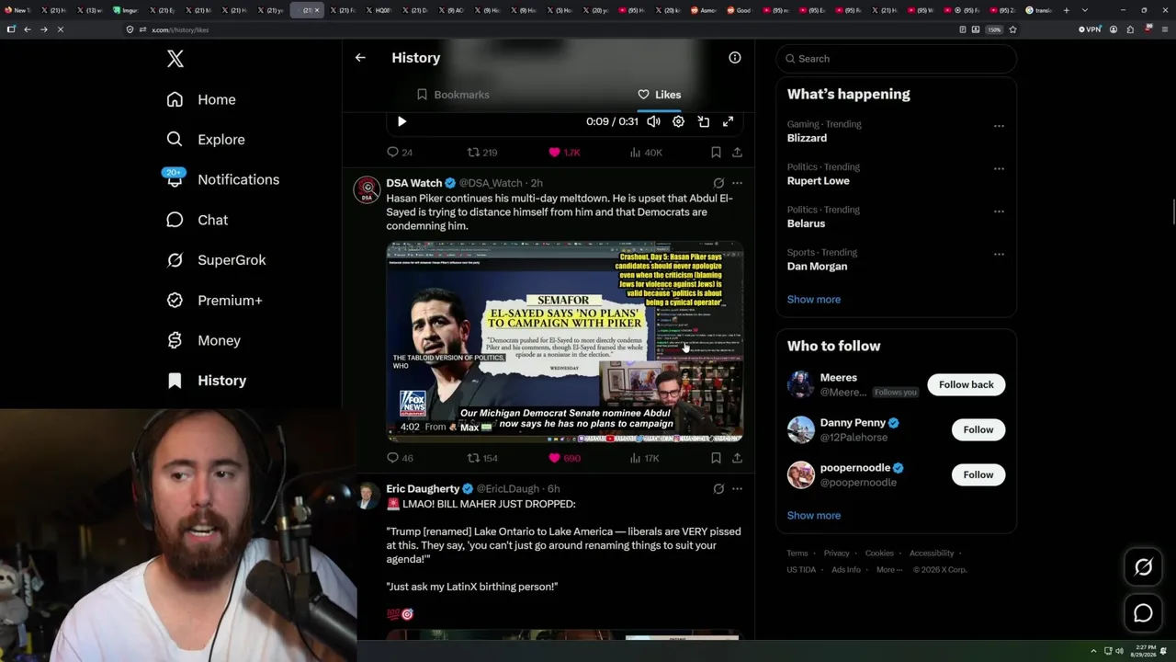The image size is (1176, 662).
Task: Expand the footer More menu
Action: tap(888, 570)
